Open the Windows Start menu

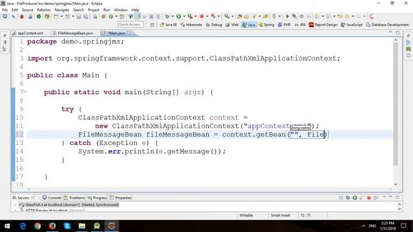(x=7, y=226)
